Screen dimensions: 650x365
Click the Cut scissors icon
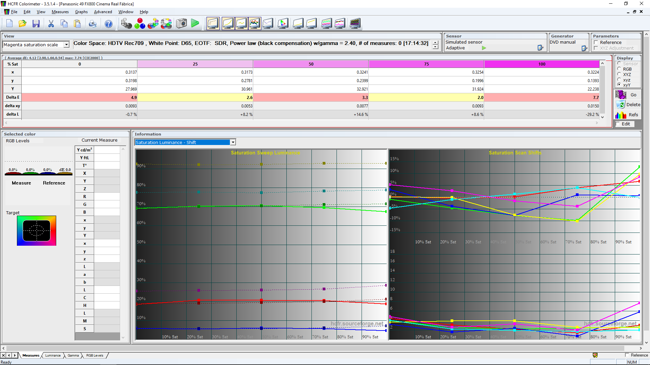(51, 23)
